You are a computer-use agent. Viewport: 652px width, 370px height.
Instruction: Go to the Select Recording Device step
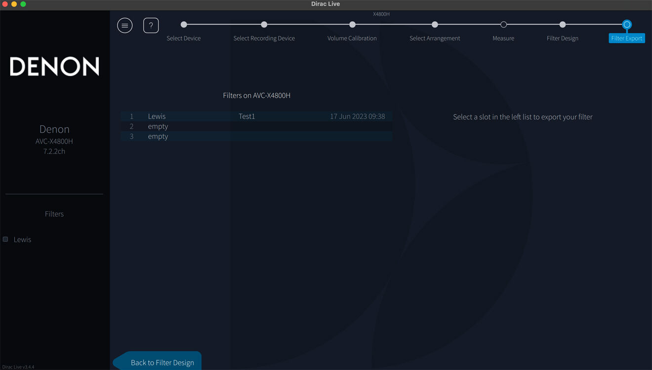pos(264,24)
